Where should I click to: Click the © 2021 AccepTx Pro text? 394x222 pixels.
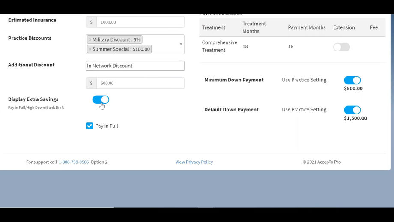tap(322, 162)
